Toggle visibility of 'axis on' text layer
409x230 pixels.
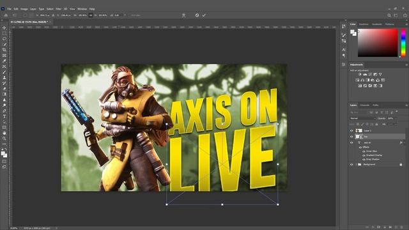351,142
